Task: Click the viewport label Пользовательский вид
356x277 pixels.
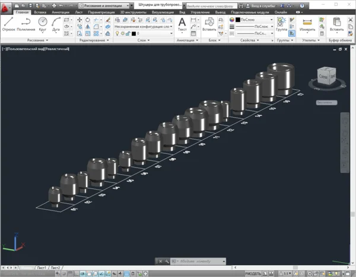Action: click(x=25, y=49)
